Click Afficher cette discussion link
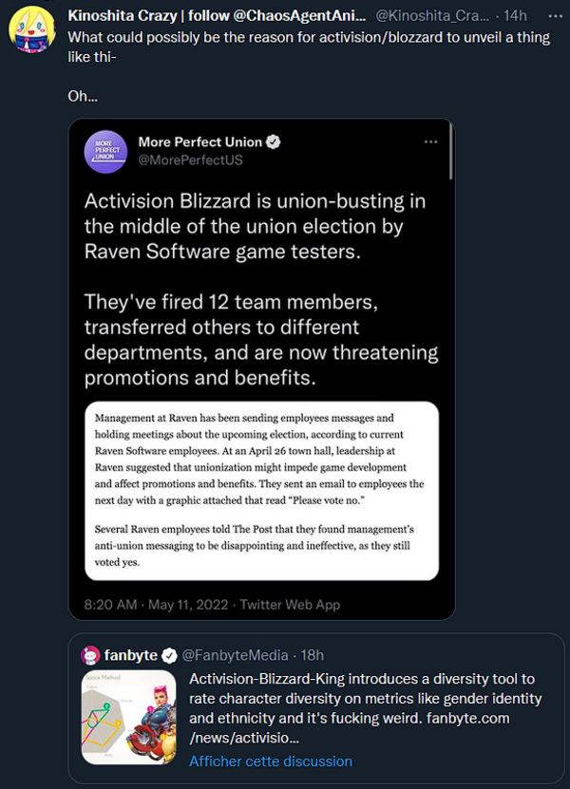The width and height of the screenshot is (570, 789). click(x=270, y=761)
